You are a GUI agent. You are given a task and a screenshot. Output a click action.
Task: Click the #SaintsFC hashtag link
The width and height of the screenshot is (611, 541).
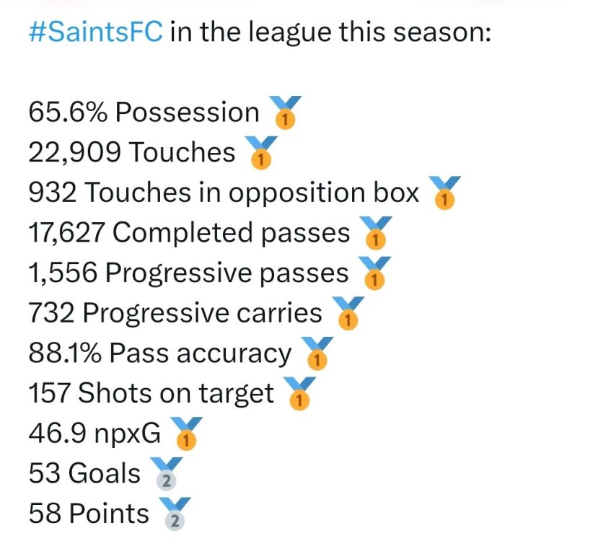tap(95, 34)
